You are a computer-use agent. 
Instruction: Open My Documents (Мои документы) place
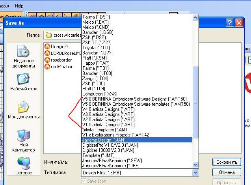24,110
